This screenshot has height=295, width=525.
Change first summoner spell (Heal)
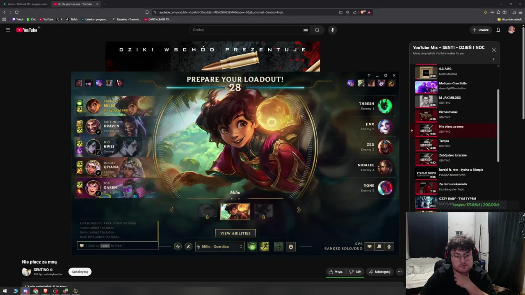(252, 246)
